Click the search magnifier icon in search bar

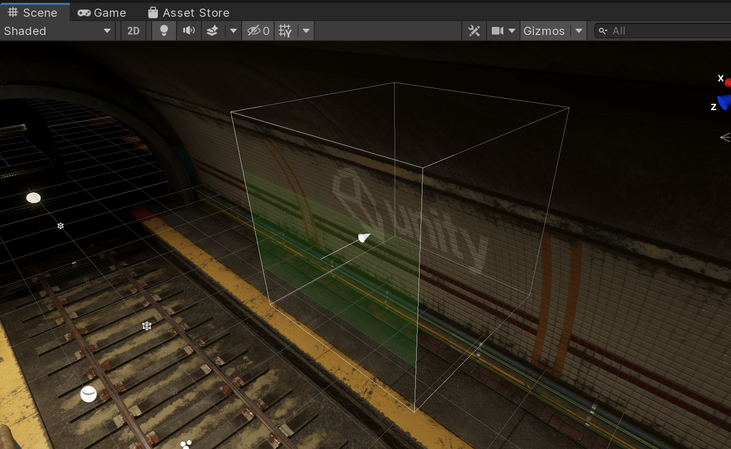[602, 31]
